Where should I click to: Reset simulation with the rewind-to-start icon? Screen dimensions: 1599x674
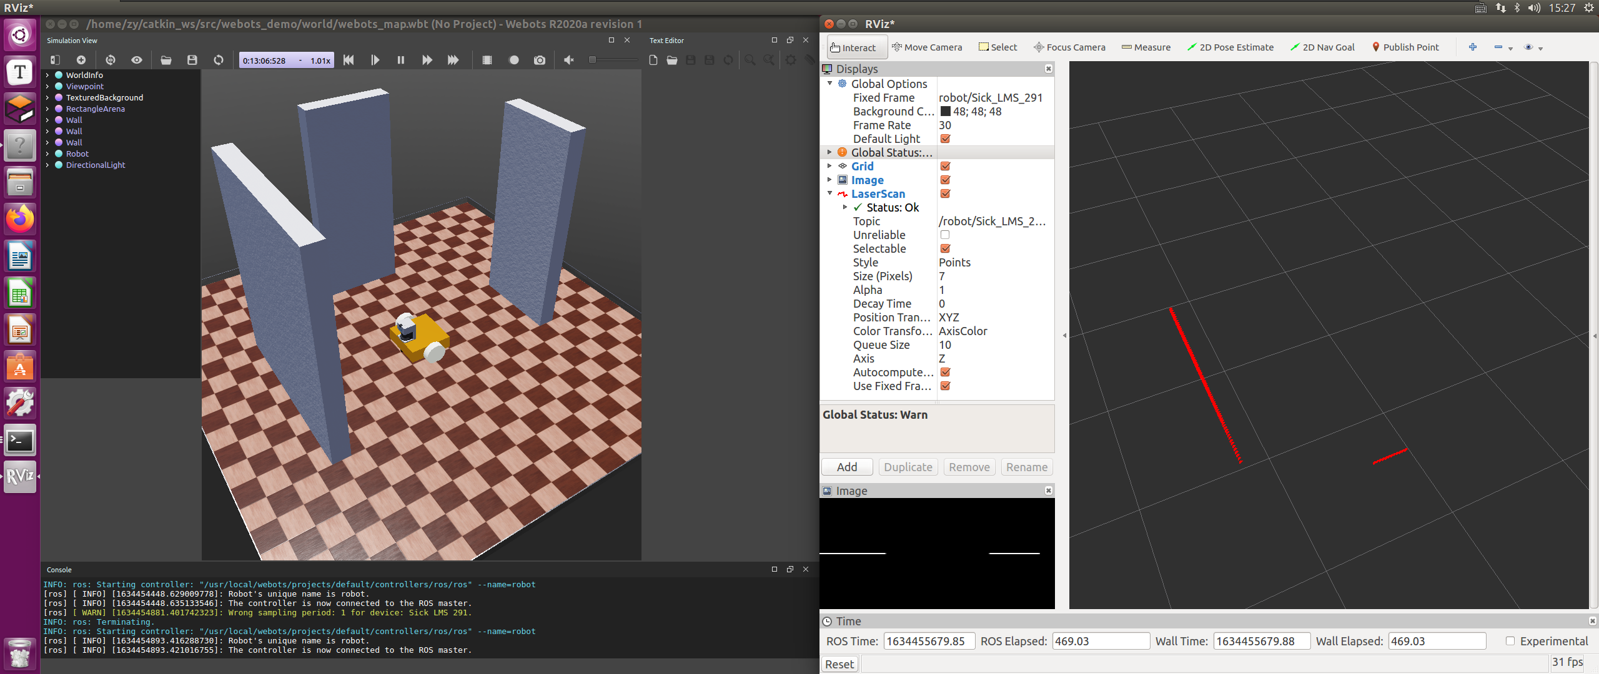(349, 60)
